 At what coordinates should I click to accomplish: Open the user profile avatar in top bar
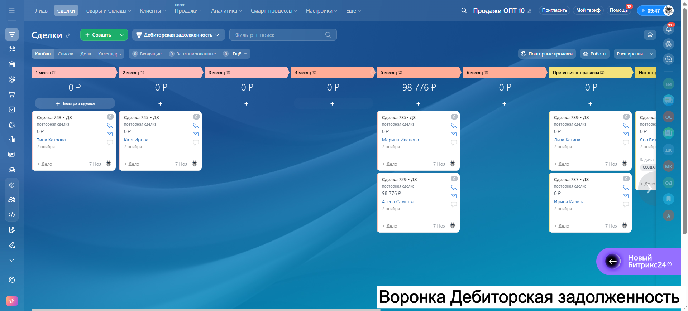[x=668, y=10]
